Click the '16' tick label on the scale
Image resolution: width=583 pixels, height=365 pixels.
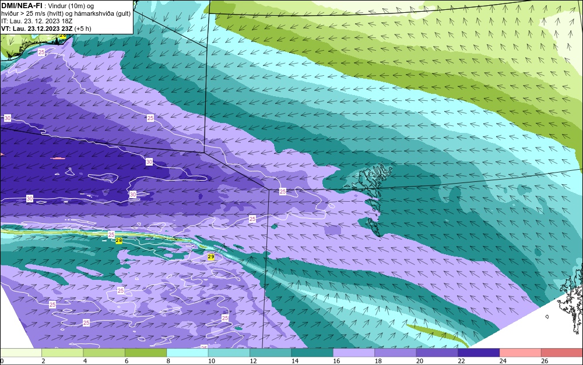pos(336,361)
